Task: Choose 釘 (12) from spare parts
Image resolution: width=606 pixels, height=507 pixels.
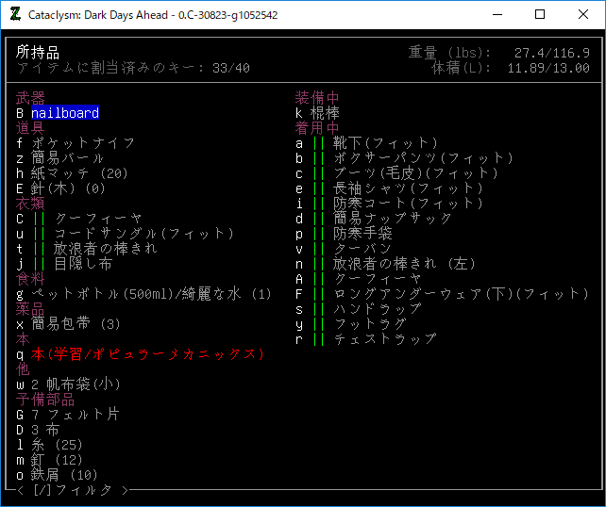Action: (x=57, y=460)
